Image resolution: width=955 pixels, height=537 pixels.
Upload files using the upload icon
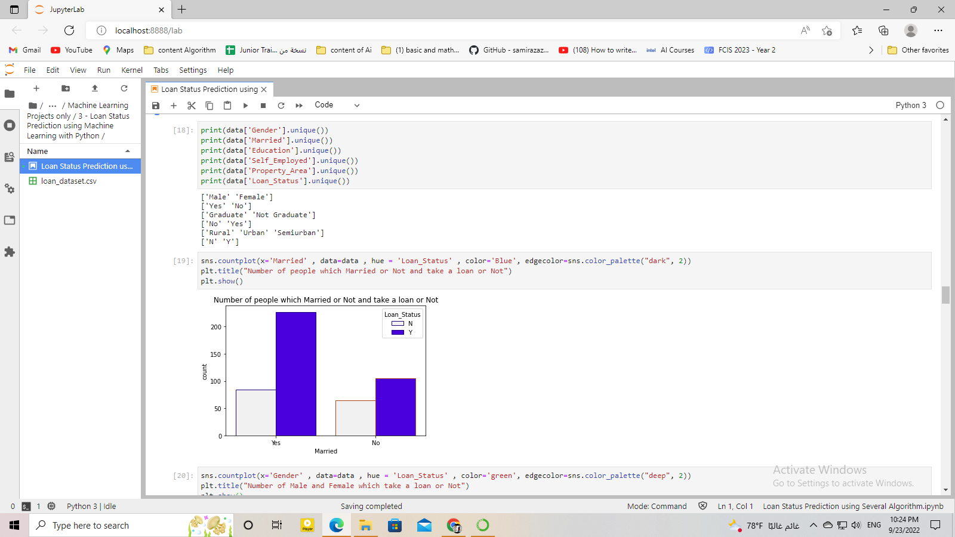click(94, 88)
